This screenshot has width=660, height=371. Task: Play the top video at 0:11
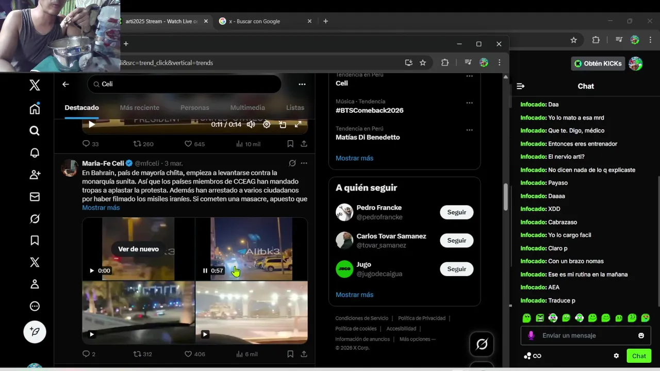pos(92,124)
